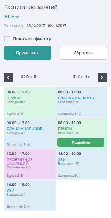111x218 pixels.
Task: Select the 30 Окт, Пн day header
Action: (x=30, y=77)
